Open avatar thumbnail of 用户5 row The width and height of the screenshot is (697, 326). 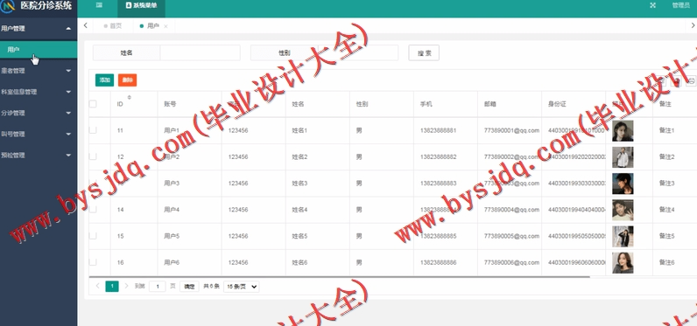coord(623,236)
